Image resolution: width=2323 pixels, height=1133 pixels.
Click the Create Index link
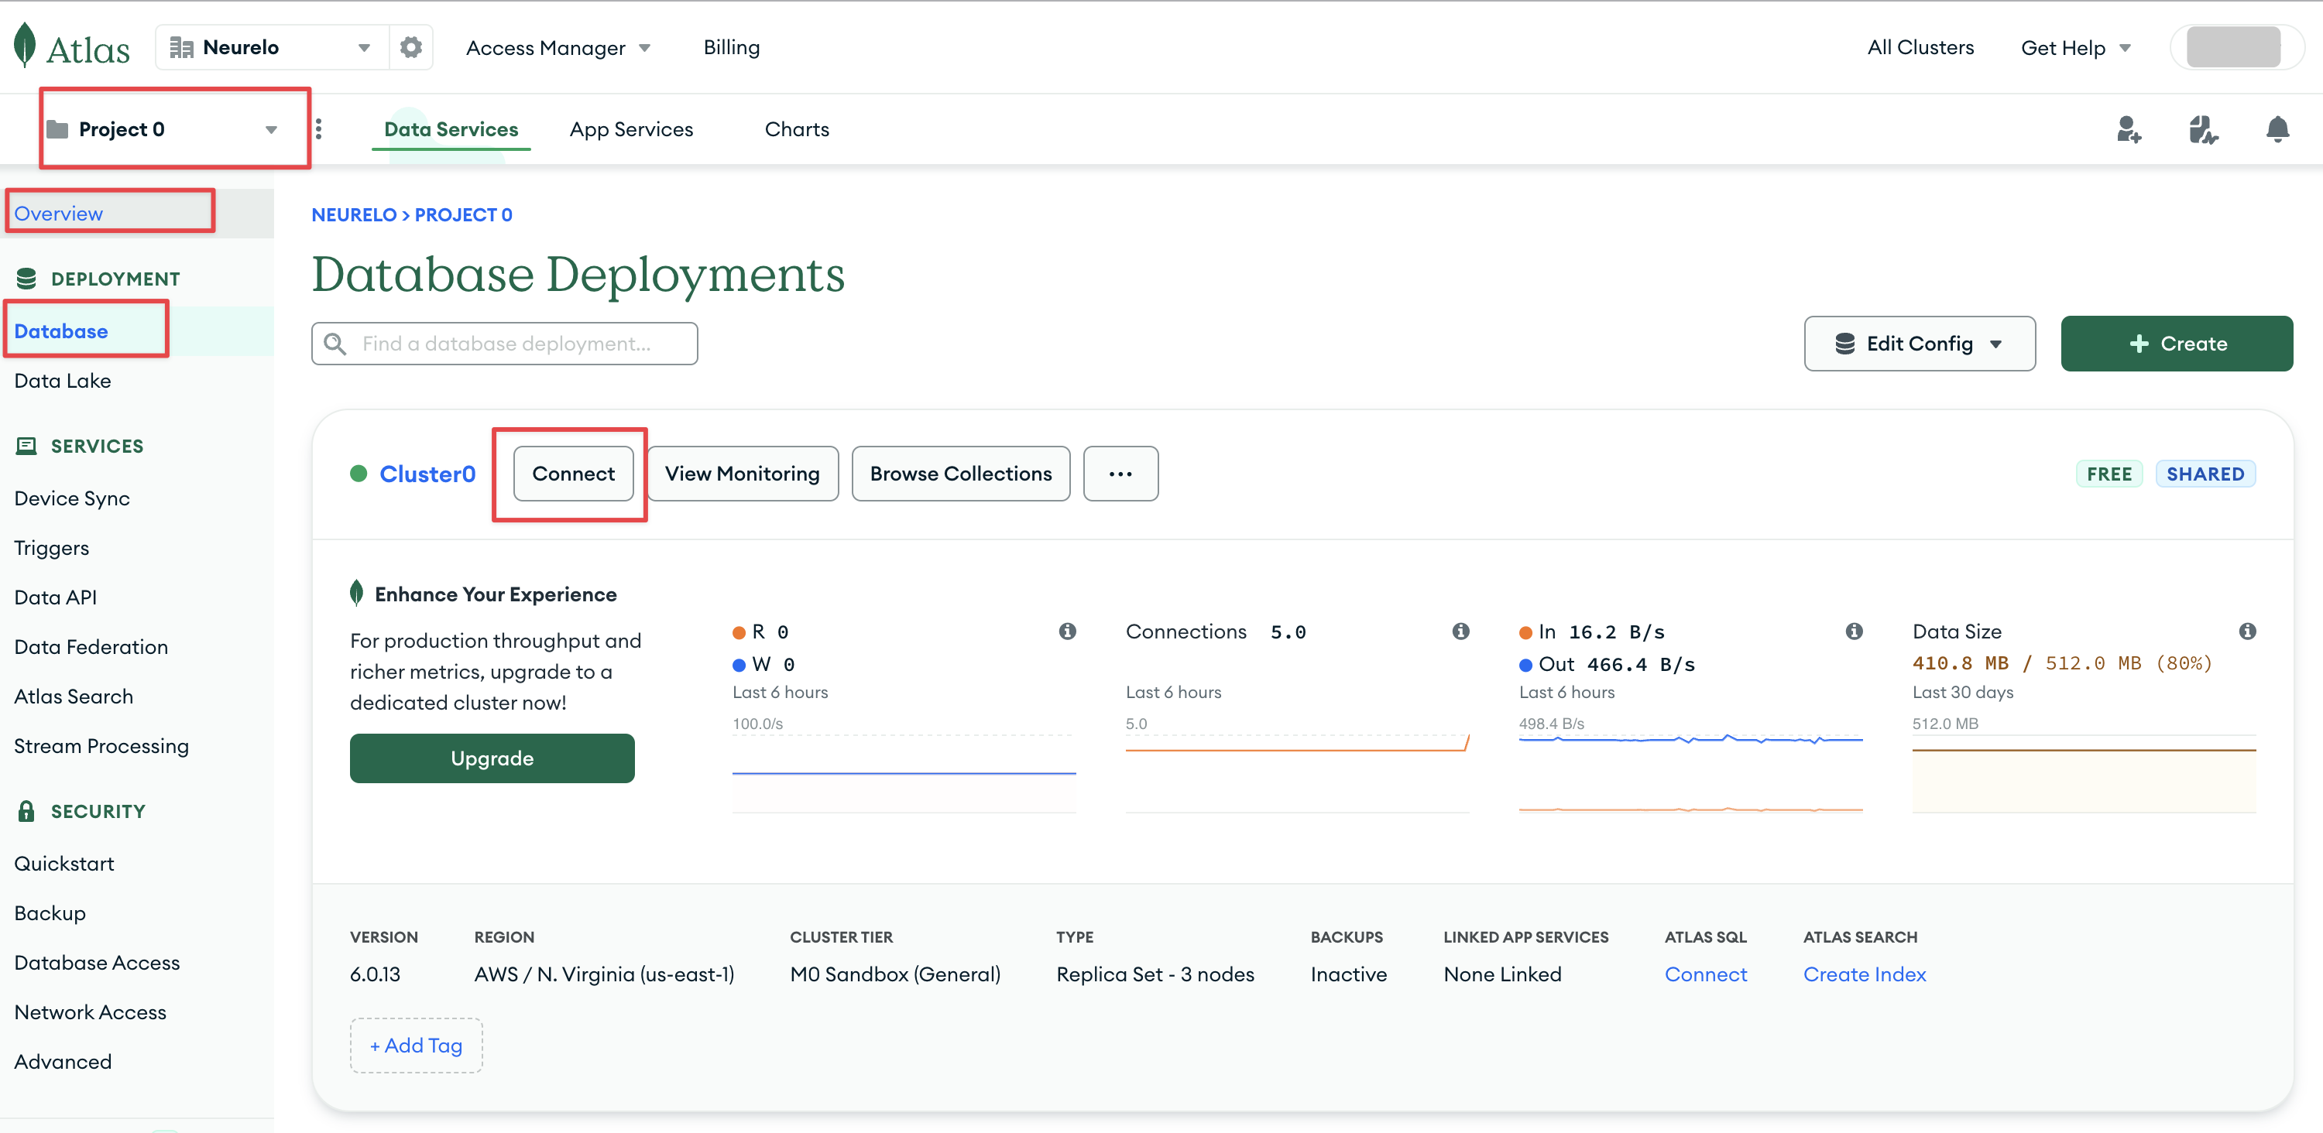click(x=1864, y=974)
